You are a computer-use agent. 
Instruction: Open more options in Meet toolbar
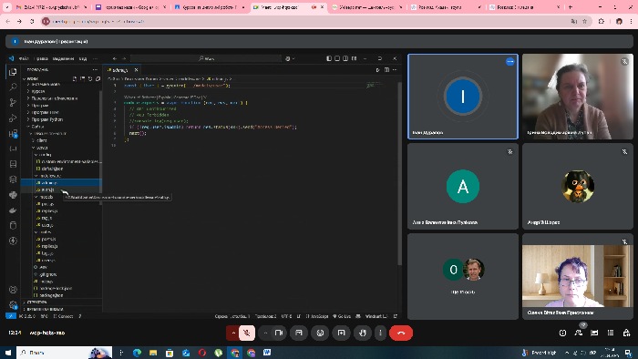click(380, 333)
